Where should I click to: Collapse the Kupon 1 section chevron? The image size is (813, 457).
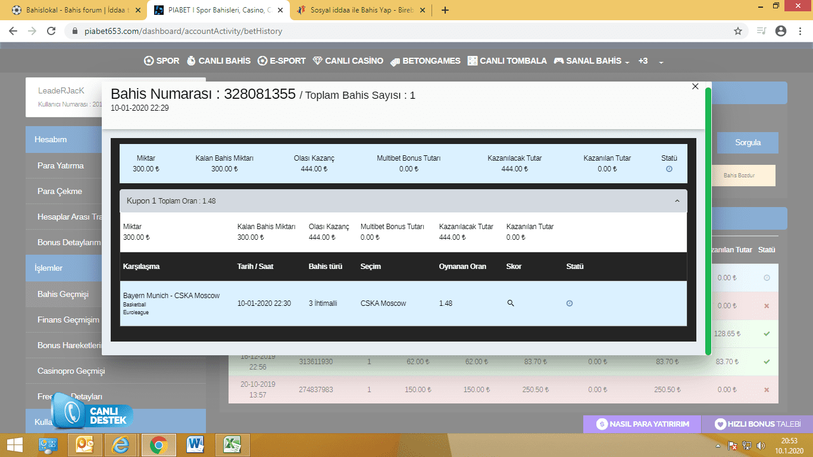pos(677,201)
